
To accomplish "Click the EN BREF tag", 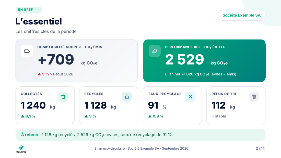I will click(29, 10).
